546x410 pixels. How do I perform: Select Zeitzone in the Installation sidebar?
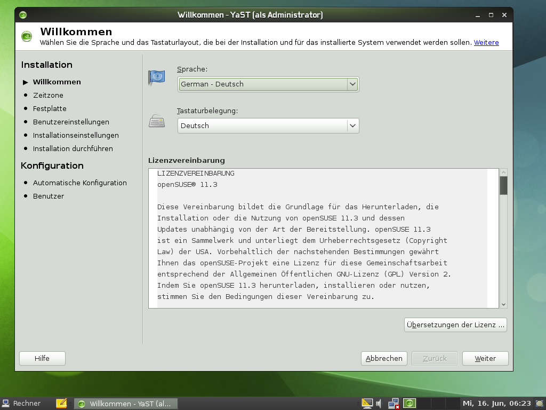[x=47, y=95]
